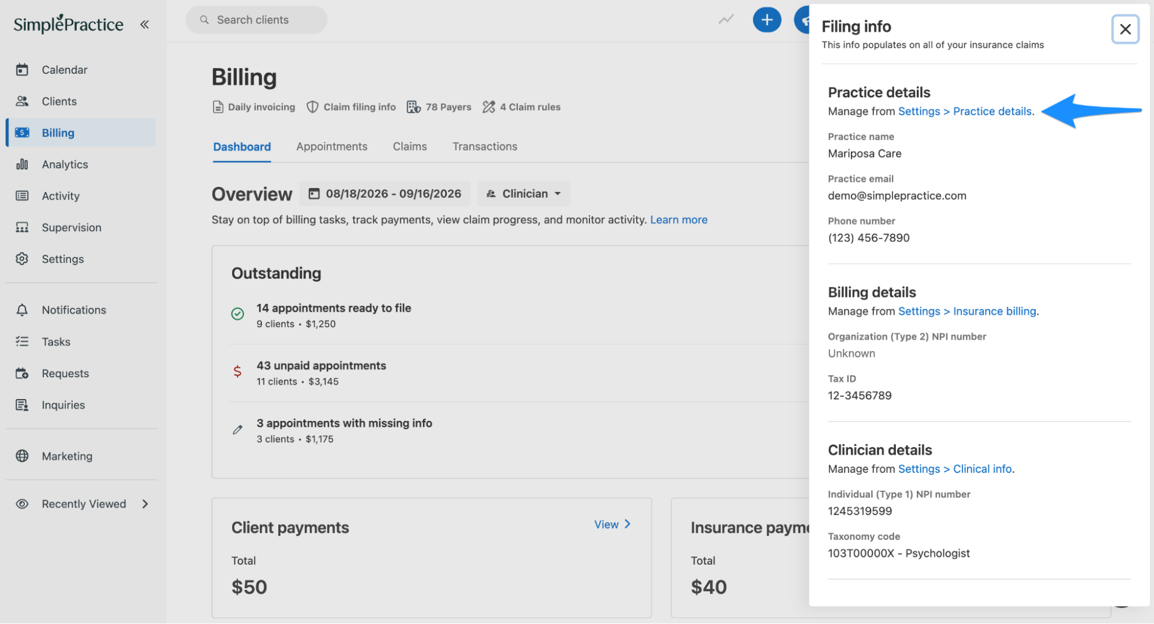Click taxonomy code 103T00000X - Psychologist
The image size is (1154, 624).
coord(899,554)
